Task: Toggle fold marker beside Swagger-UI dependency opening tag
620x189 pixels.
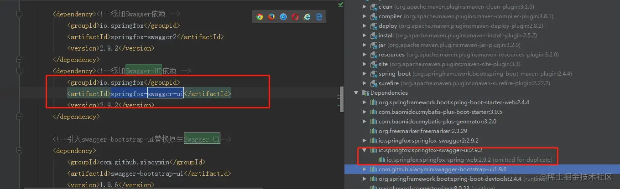Action: [19, 71]
